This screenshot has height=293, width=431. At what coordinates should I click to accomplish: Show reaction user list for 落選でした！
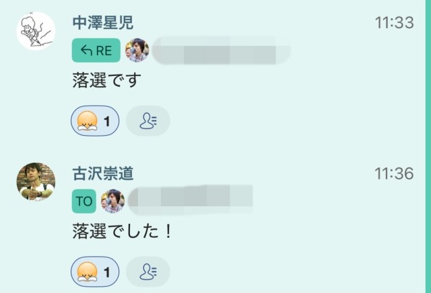tap(148, 271)
